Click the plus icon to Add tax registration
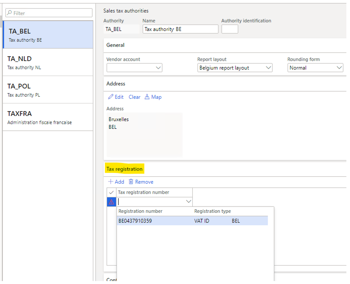Viewport: 350px width, 284px height. pos(110,182)
